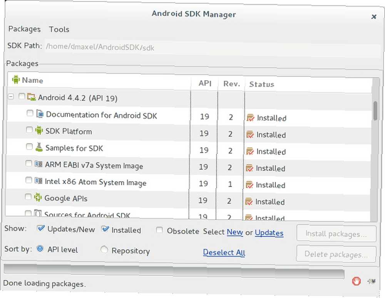This screenshot has width=385, height=298.
Task: Choose Sort by API level radio
Action: click(40, 249)
